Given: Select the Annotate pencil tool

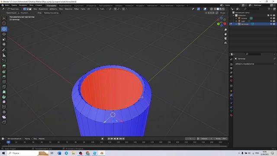Looking at the screenshot, I should (x=4, y=50).
